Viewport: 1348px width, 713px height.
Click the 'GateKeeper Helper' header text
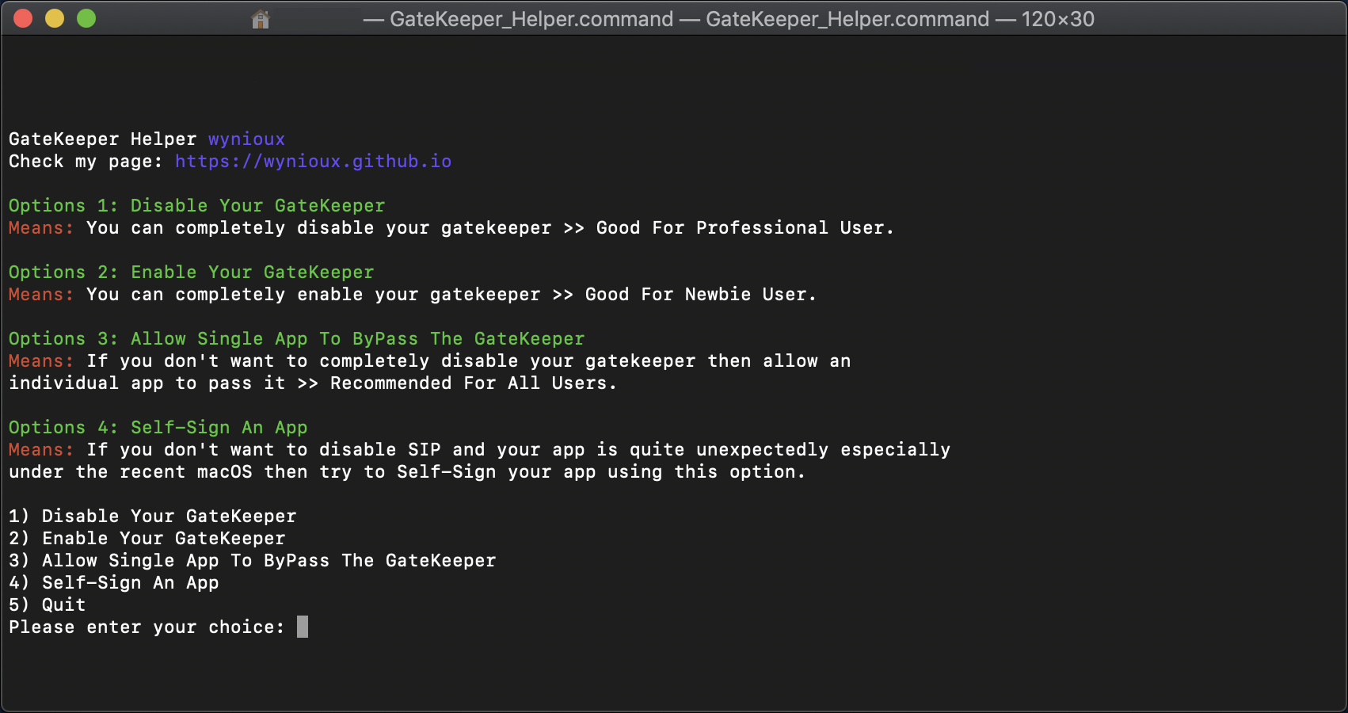[102, 139]
